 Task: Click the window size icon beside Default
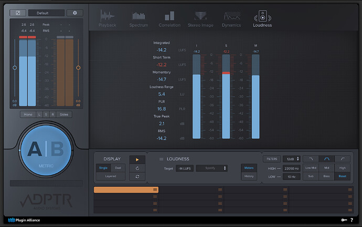[x=18, y=13]
